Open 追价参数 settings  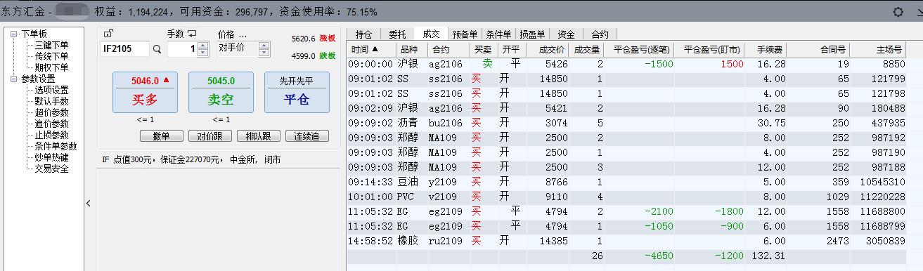(51, 124)
